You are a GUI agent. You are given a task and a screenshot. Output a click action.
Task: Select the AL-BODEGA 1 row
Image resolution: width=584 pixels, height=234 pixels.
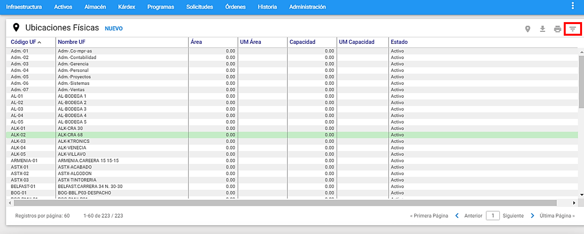click(292, 96)
